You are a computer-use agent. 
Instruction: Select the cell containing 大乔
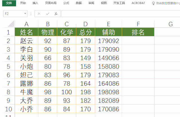click(x=26, y=100)
